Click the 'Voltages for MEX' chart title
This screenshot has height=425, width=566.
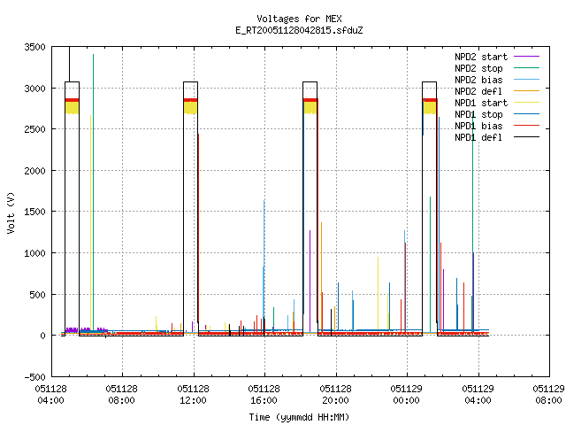pos(299,19)
